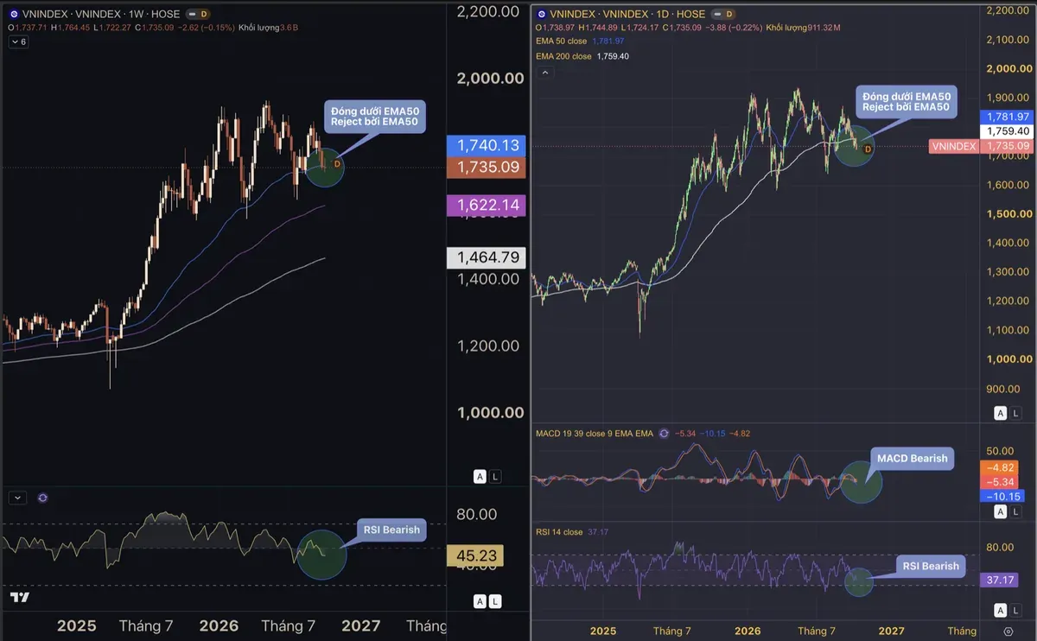Click the white 1,759.40 EMA price label
The image size is (1037, 641).
(x=1007, y=130)
